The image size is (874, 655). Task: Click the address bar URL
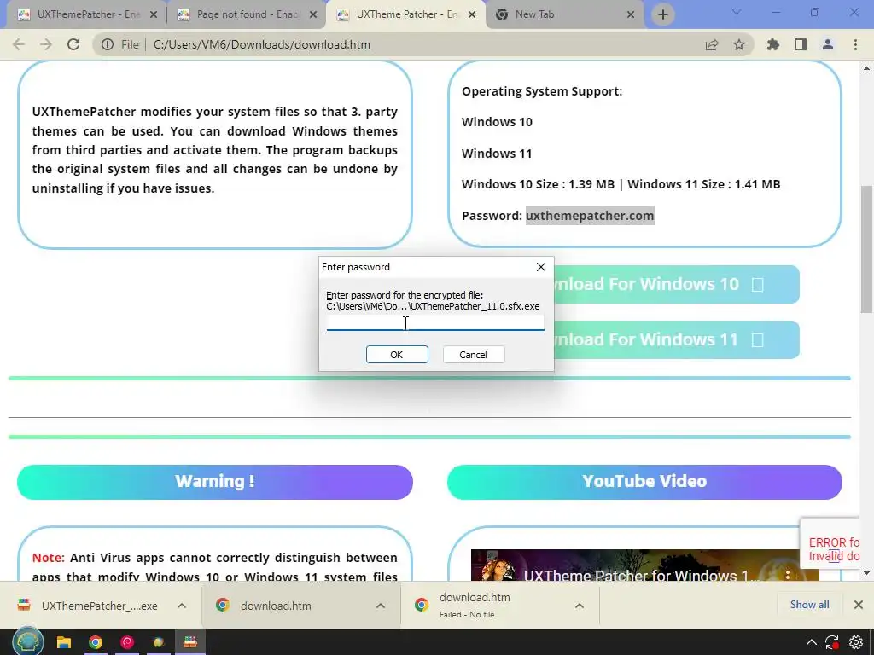(261, 44)
